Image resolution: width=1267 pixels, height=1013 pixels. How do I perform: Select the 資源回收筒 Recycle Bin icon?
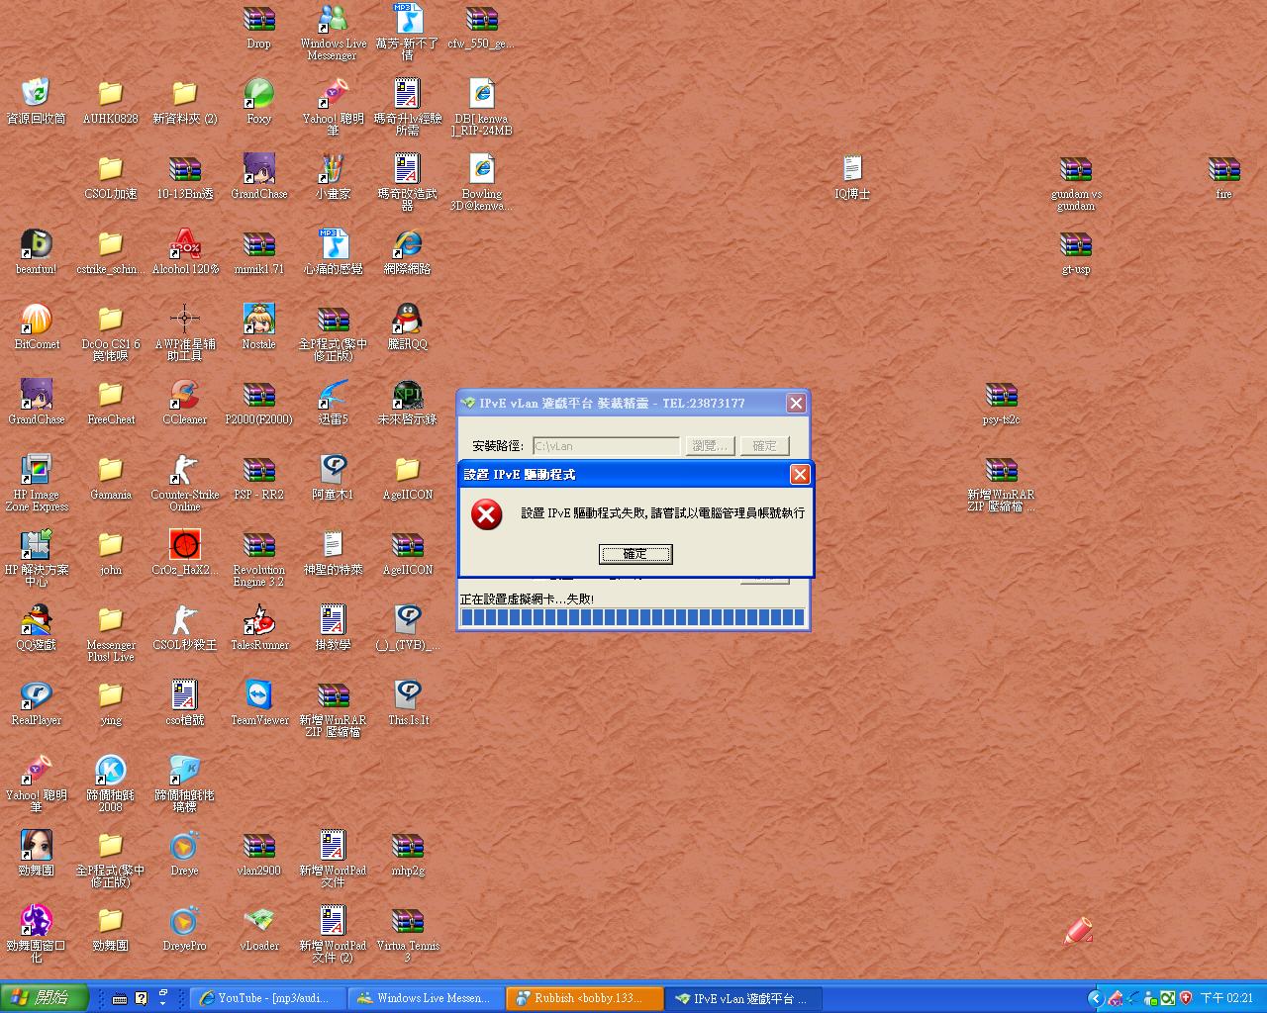tap(37, 94)
